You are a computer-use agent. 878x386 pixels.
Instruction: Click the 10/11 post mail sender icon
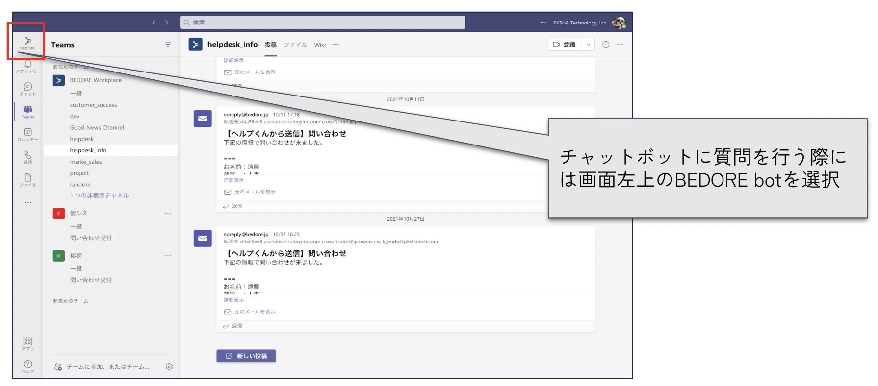pyautogui.click(x=203, y=118)
